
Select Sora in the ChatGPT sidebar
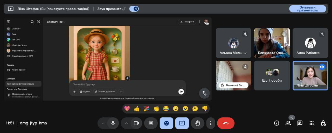pyautogui.click(x=14, y=34)
